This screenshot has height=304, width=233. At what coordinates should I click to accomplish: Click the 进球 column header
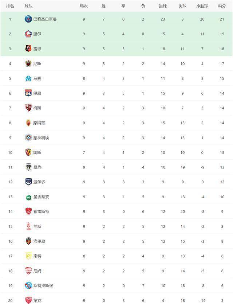(163, 6)
